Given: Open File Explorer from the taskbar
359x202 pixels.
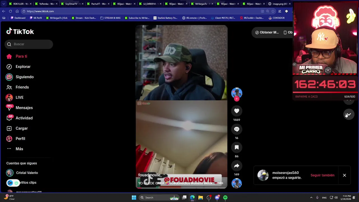Looking at the screenshot, I should pyautogui.click(x=201, y=198).
